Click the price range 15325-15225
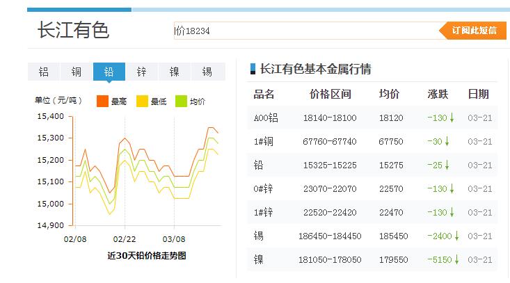 [x=330, y=165]
